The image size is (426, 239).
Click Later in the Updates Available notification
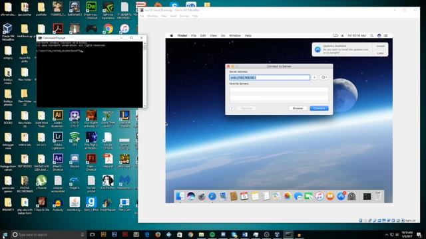click(380, 53)
